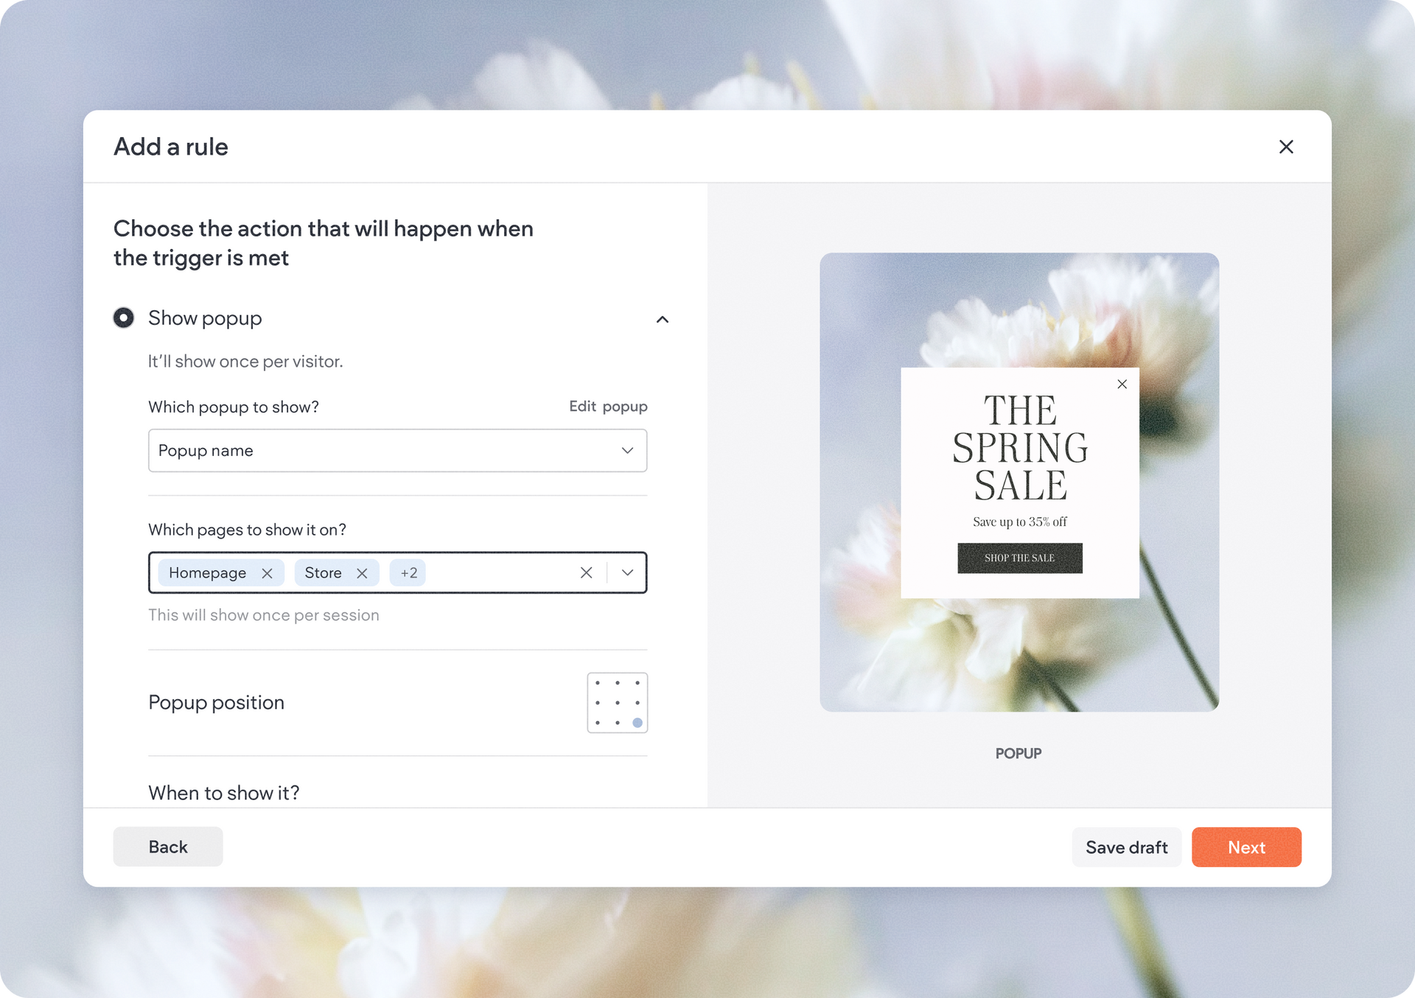
Task: Click the orange Next button
Action: tap(1246, 847)
